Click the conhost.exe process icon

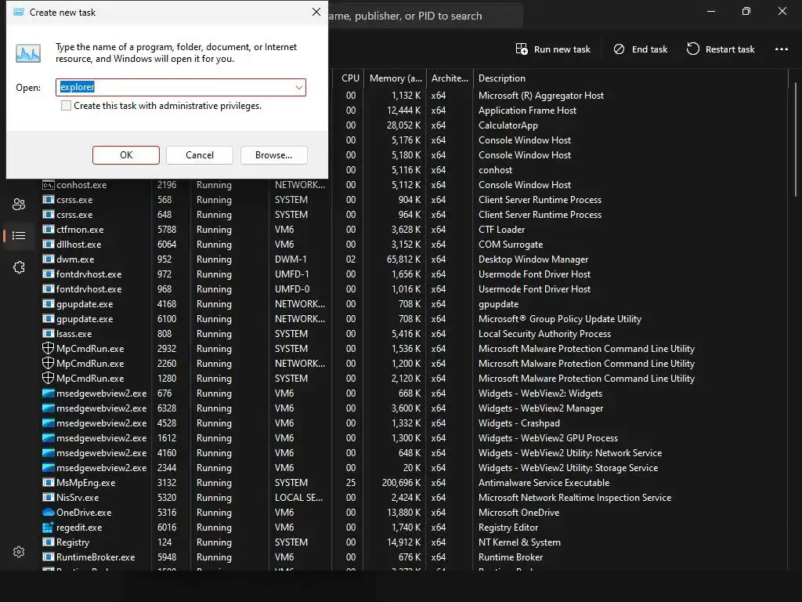(48, 185)
